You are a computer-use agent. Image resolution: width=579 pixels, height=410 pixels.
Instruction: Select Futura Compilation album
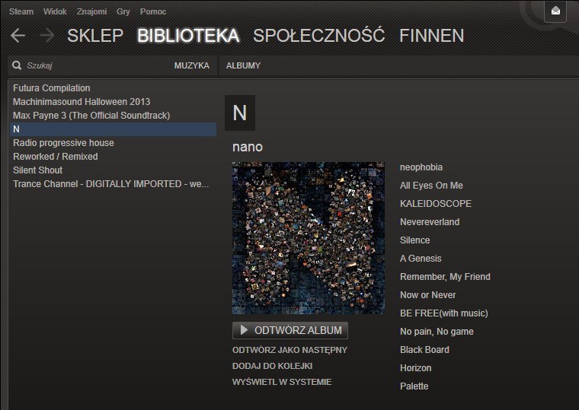coord(113,88)
